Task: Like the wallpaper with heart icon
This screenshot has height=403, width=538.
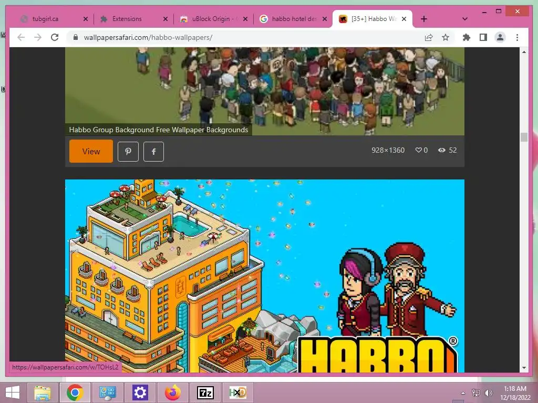Action: point(418,150)
